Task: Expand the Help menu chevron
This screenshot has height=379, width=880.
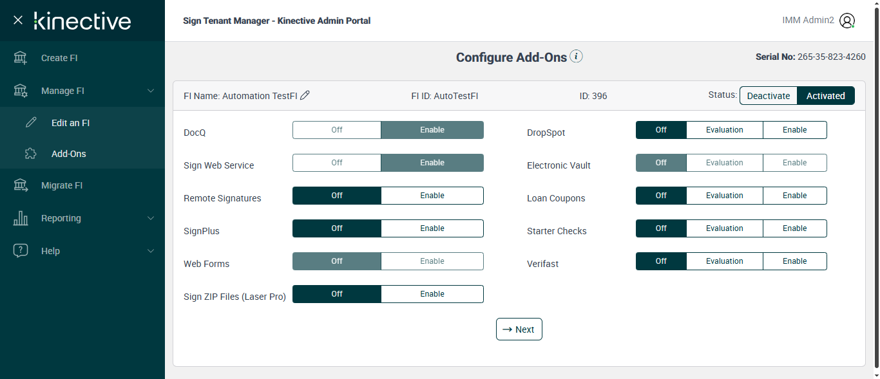Action: [151, 251]
